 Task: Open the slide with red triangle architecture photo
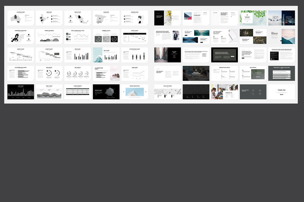196,18
